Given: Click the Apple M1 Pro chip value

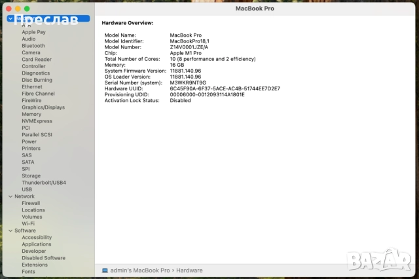Looking at the screenshot, I should pyautogui.click(x=186, y=53).
